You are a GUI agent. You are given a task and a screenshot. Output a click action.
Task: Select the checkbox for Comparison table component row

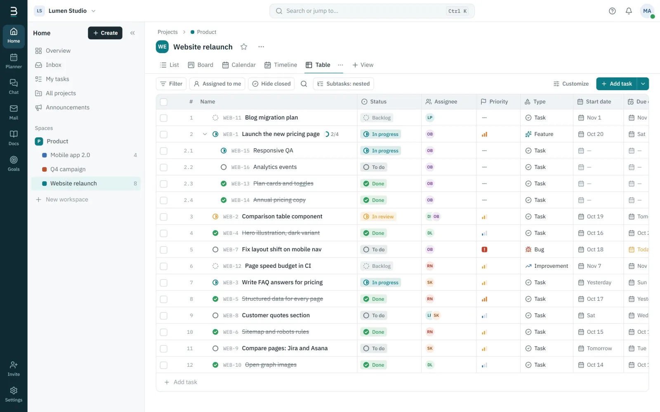164,217
